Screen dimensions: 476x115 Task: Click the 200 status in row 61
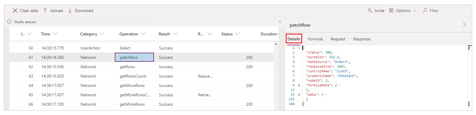point(249,57)
